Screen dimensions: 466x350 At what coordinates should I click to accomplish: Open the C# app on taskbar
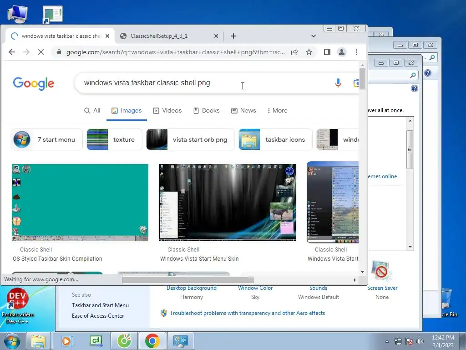[96, 341]
